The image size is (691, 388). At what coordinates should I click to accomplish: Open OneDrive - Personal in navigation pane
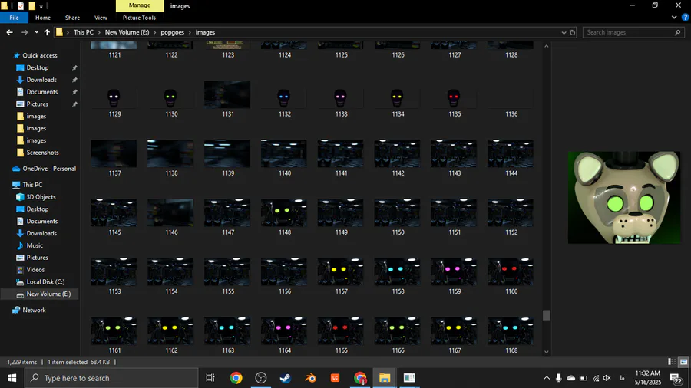pos(49,169)
